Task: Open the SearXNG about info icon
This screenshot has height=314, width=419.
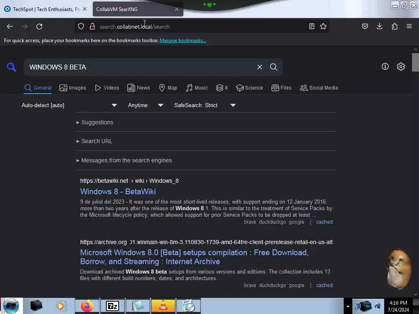Action: pos(385,67)
